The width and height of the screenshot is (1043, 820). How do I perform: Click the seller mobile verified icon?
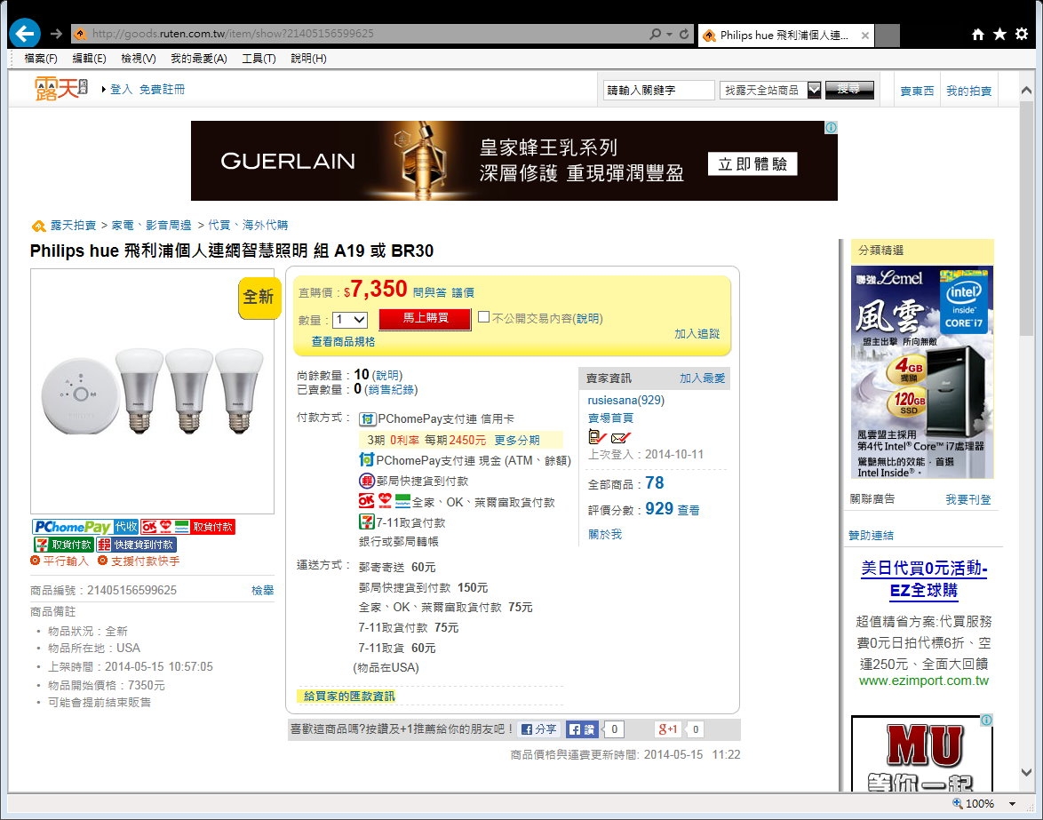tap(597, 437)
